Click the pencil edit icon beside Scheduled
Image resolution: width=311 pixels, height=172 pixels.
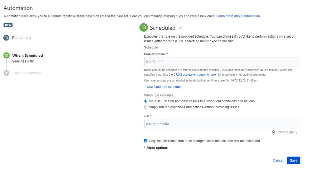click(x=180, y=28)
